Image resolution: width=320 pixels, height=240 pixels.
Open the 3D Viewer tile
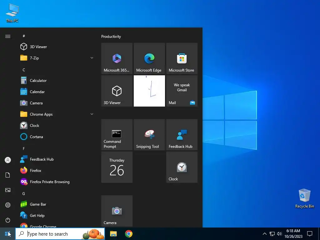click(x=117, y=91)
